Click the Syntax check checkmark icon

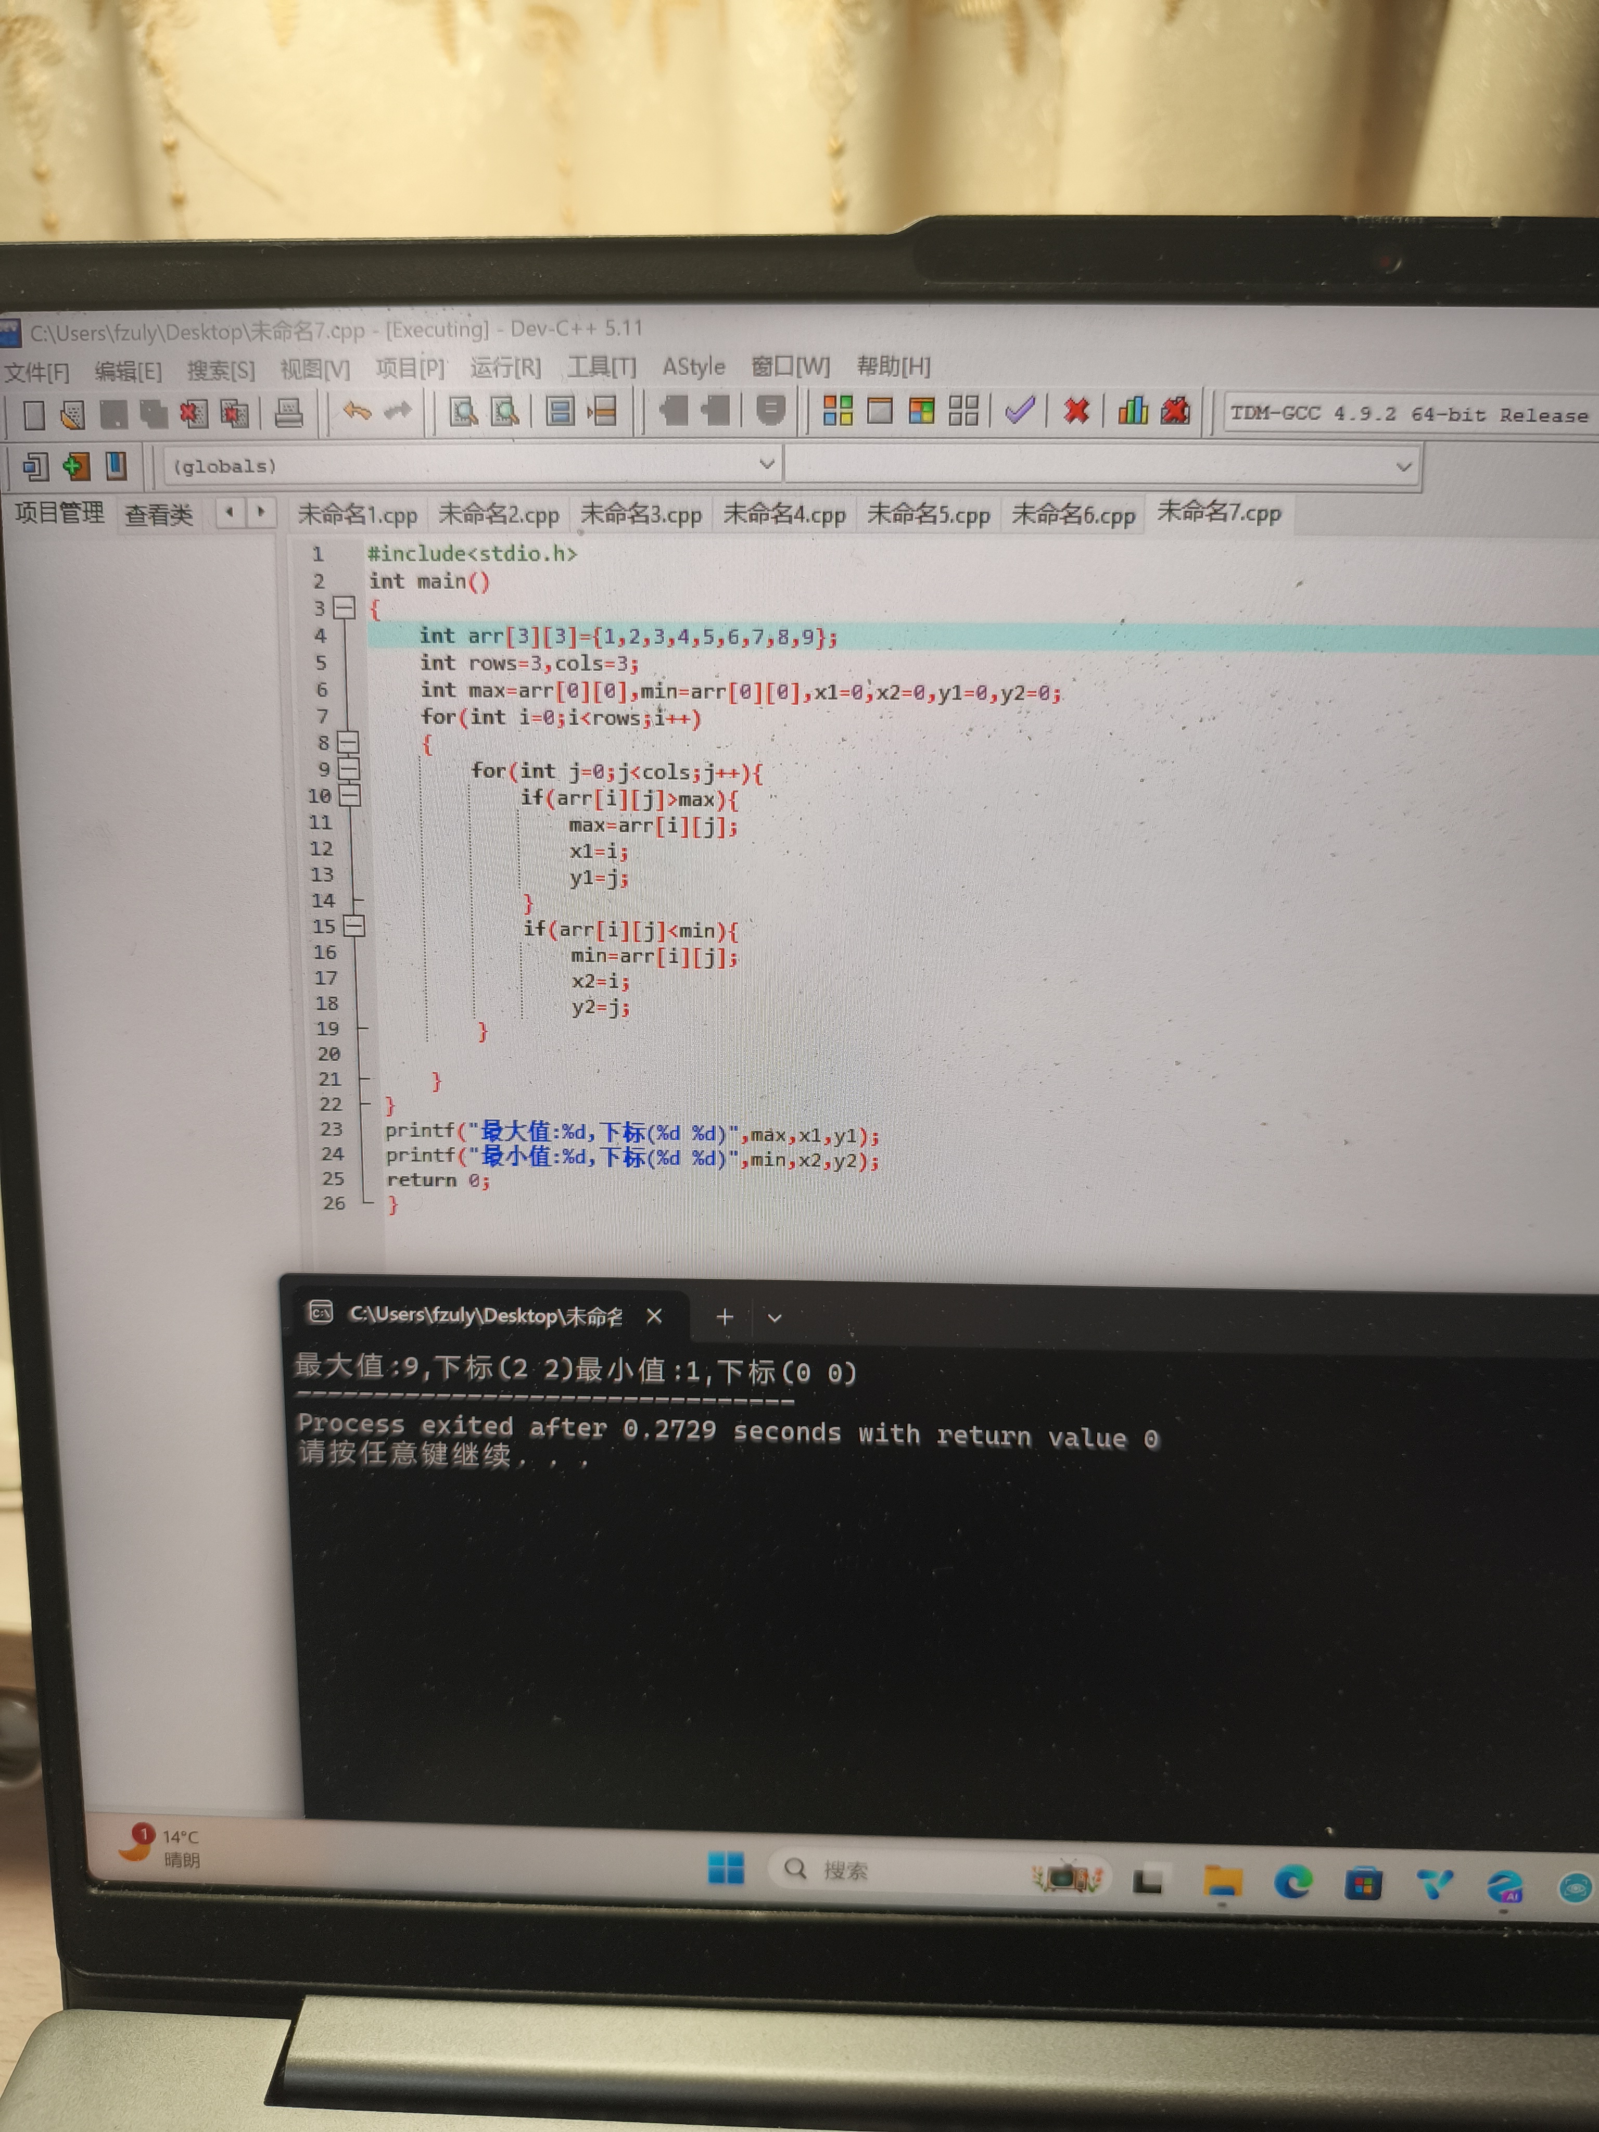click(x=1020, y=411)
